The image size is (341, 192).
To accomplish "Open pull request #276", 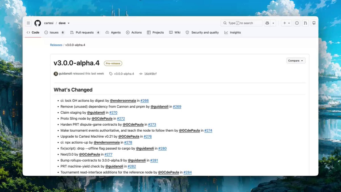I will 148,137.
